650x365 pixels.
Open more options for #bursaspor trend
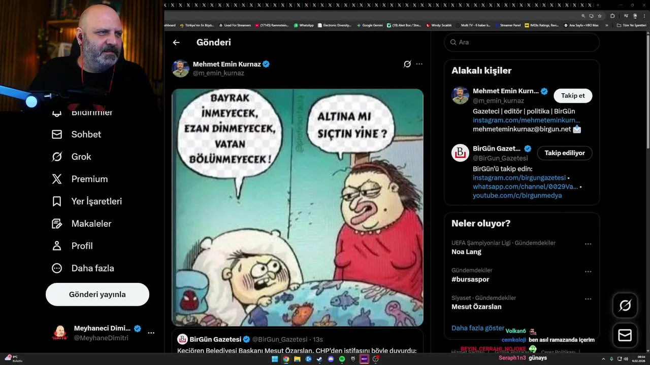(588, 272)
